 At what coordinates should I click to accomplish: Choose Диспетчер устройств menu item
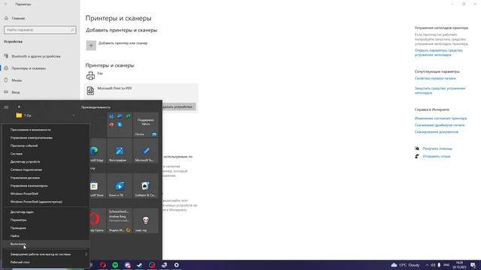point(46,162)
